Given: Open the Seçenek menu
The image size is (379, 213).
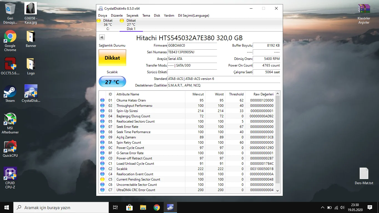Looking at the screenshot, I should coord(132,15).
